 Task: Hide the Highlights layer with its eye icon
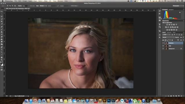click(163, 43)
